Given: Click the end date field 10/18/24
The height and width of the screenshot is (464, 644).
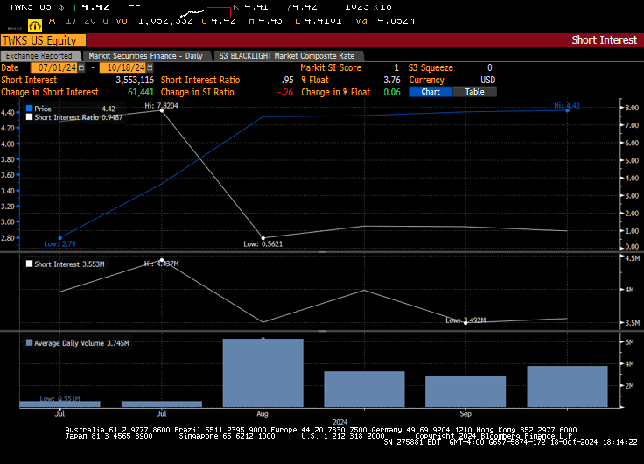Looking at the screenshot, I should click(123, 67).
